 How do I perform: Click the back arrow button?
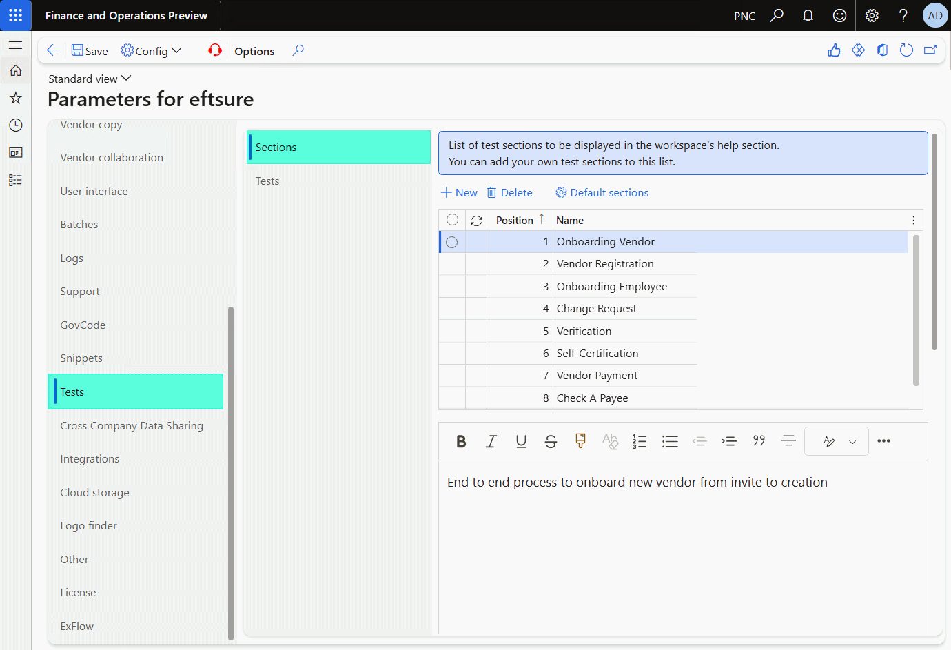tap(53, 50)
